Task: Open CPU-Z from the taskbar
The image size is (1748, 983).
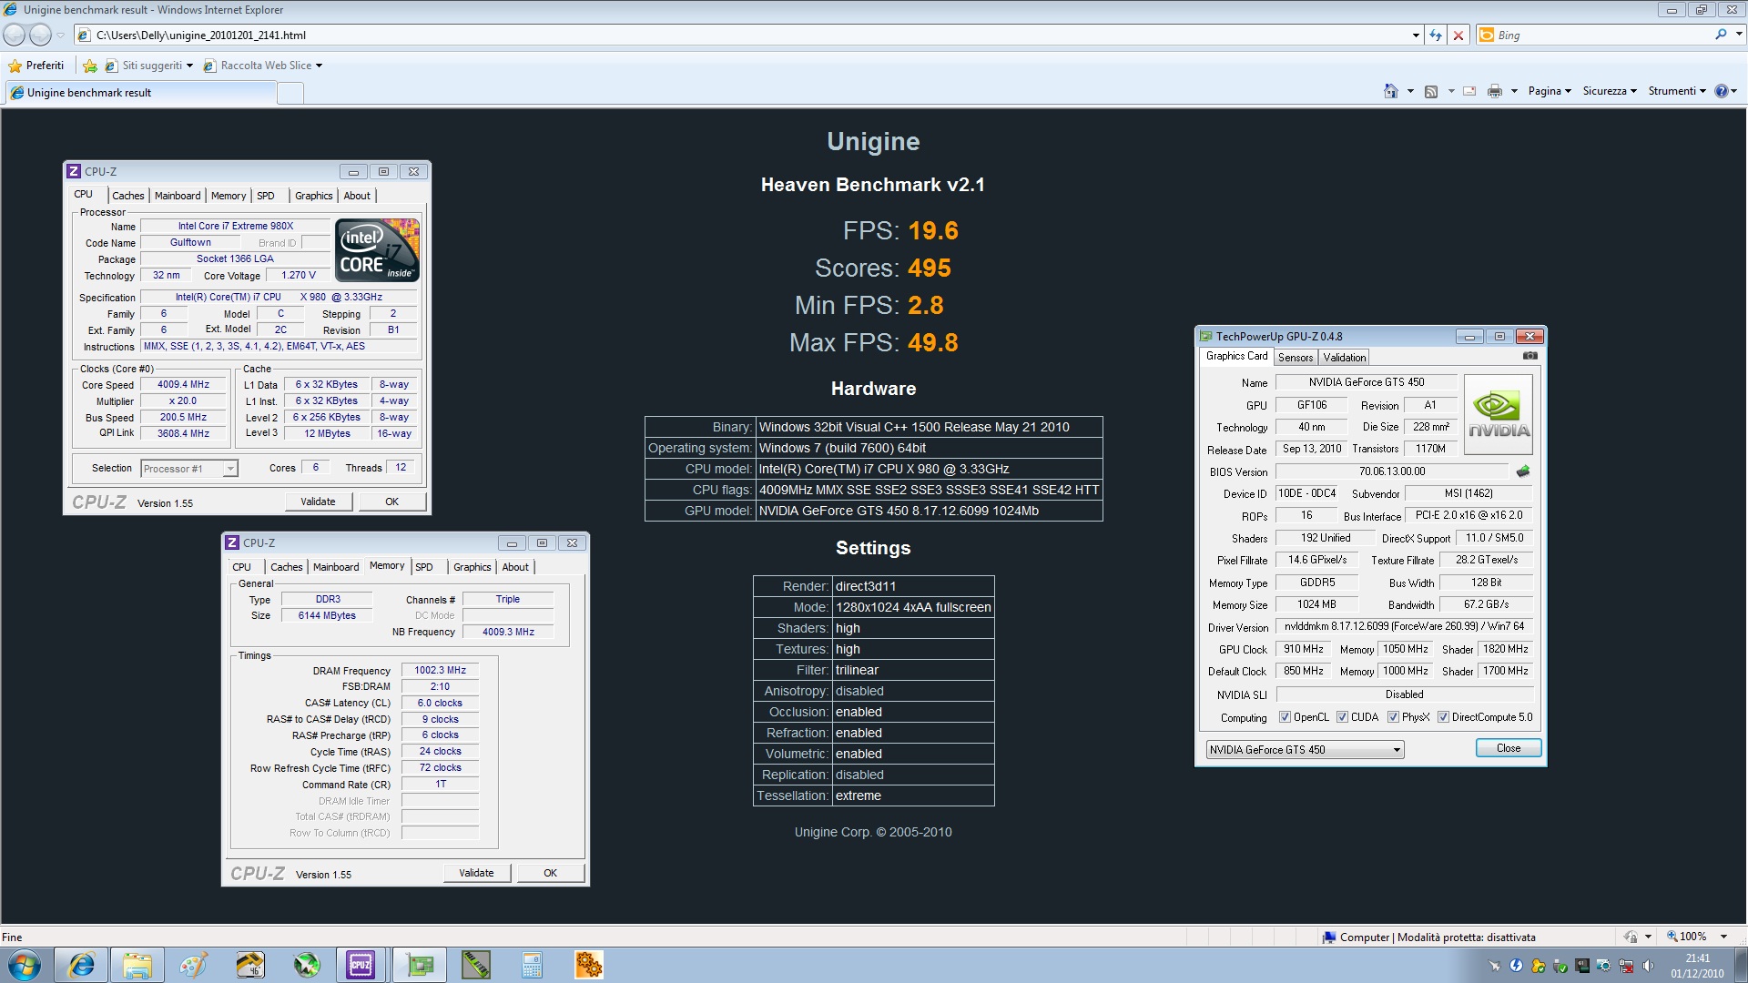Action: [361, 965]
